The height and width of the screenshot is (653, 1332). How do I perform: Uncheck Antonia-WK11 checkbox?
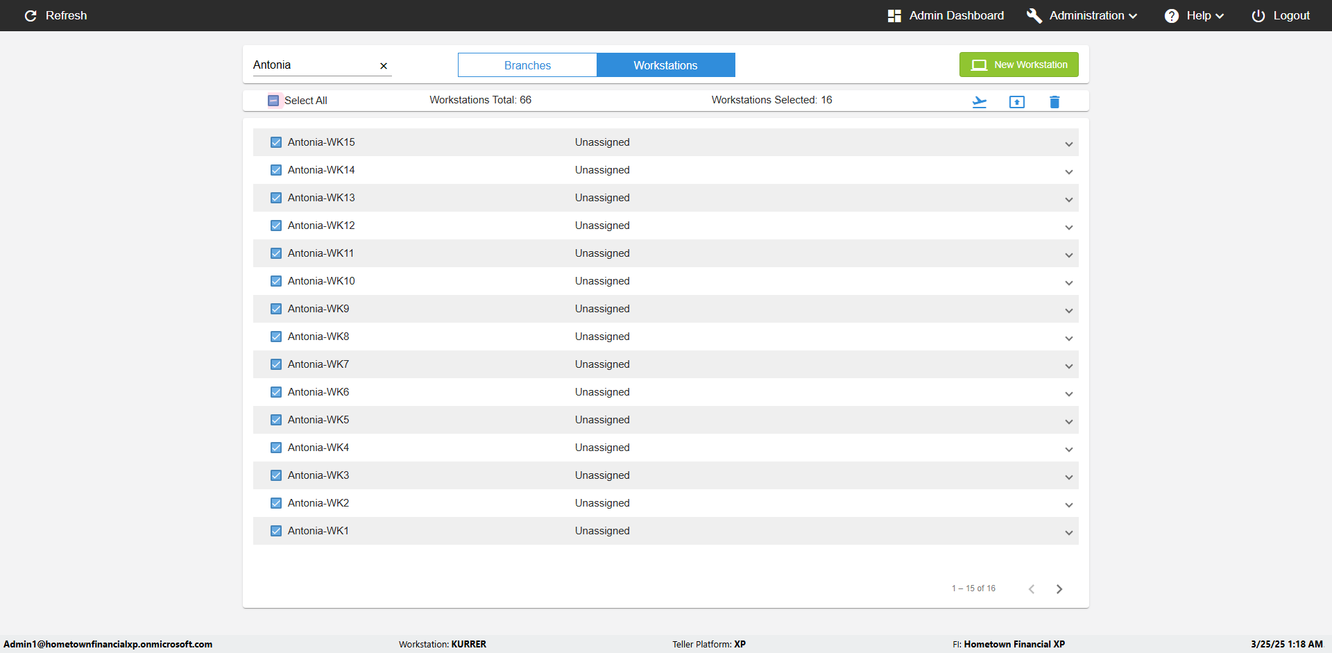(x=276, y=253)
